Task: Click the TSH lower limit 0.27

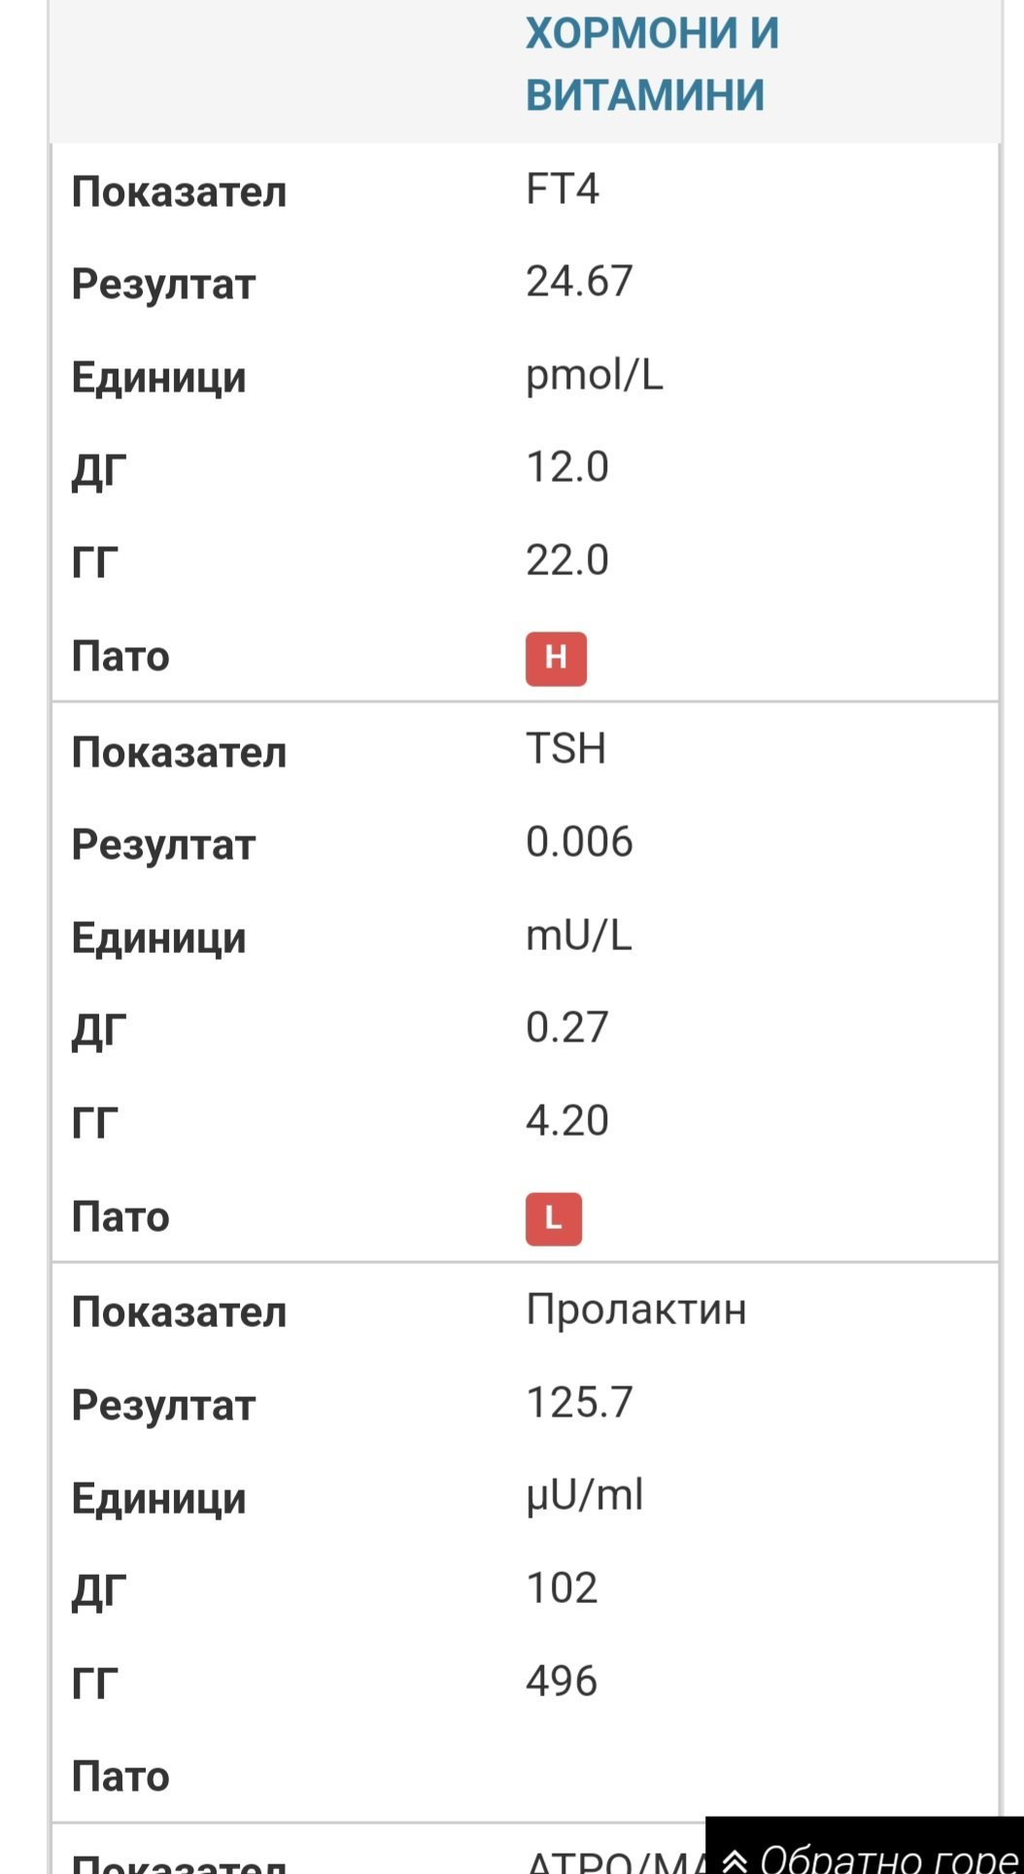Action: point(566,1029)
